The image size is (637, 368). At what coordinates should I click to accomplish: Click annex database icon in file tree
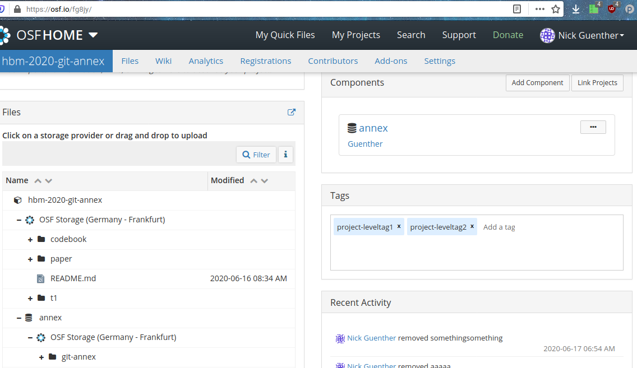click(x=29, y=317)
